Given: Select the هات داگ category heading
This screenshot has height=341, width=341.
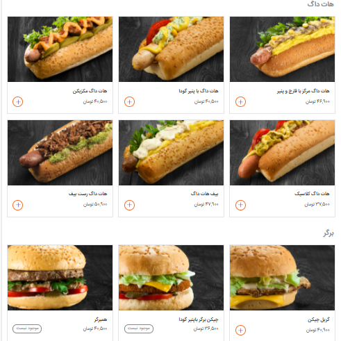Looking at the screenshot, I should point(321,4).
